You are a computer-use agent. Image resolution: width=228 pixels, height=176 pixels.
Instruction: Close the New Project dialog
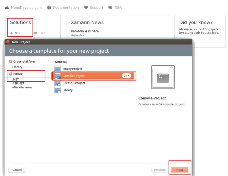point(8,42)
